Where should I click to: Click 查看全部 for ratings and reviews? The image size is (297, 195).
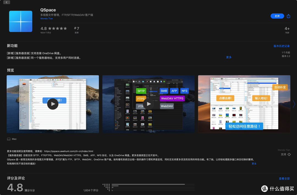coord(284,178)
